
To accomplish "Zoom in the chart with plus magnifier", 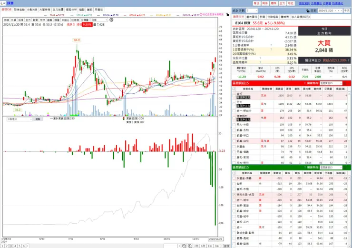I will (190, 246).
